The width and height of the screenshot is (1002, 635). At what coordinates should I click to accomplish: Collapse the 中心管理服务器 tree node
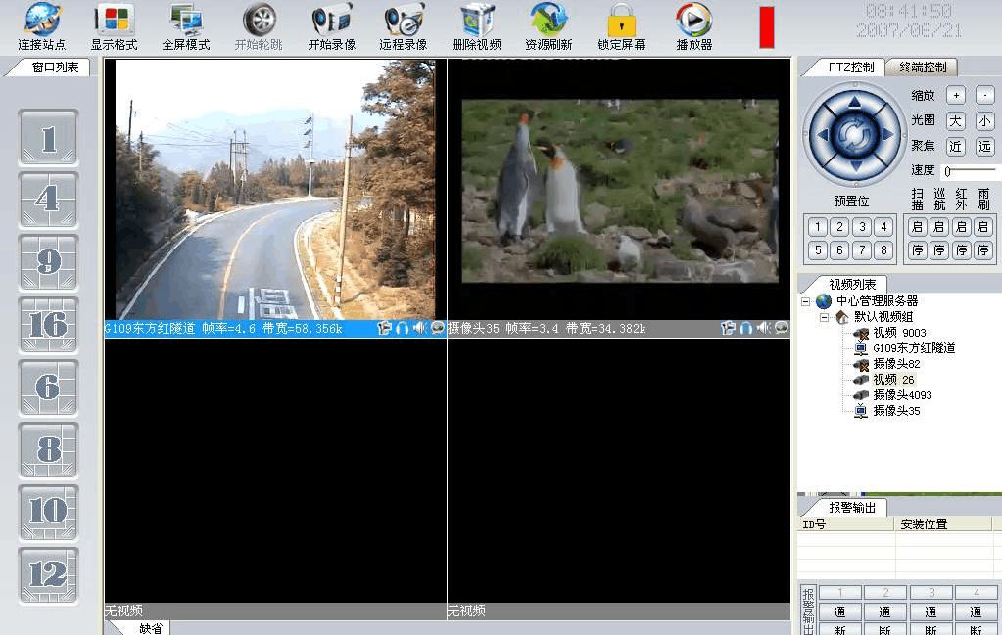806,301
